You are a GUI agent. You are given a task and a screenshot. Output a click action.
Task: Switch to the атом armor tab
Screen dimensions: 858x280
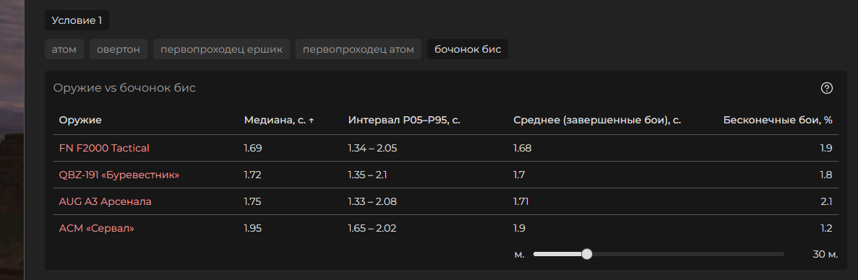(x=64, y=49)
